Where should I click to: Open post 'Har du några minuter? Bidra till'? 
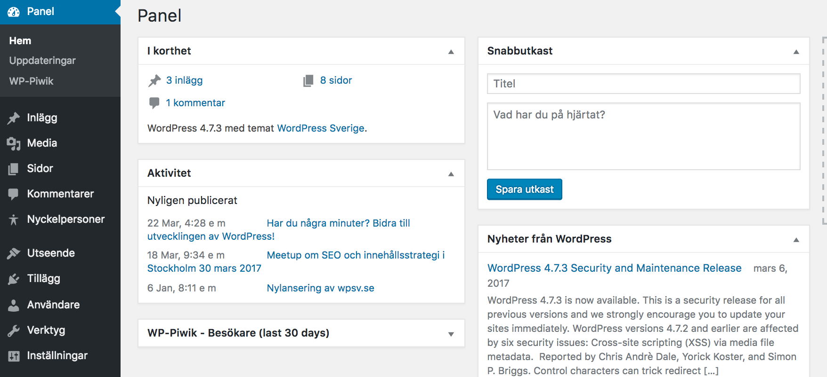(338, 223)
